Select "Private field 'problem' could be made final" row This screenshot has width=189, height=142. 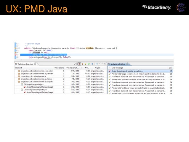(x=140, y=79)
